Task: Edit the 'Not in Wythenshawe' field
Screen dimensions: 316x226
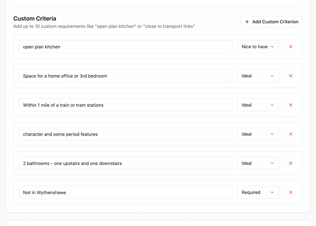Action: (125, 193)
